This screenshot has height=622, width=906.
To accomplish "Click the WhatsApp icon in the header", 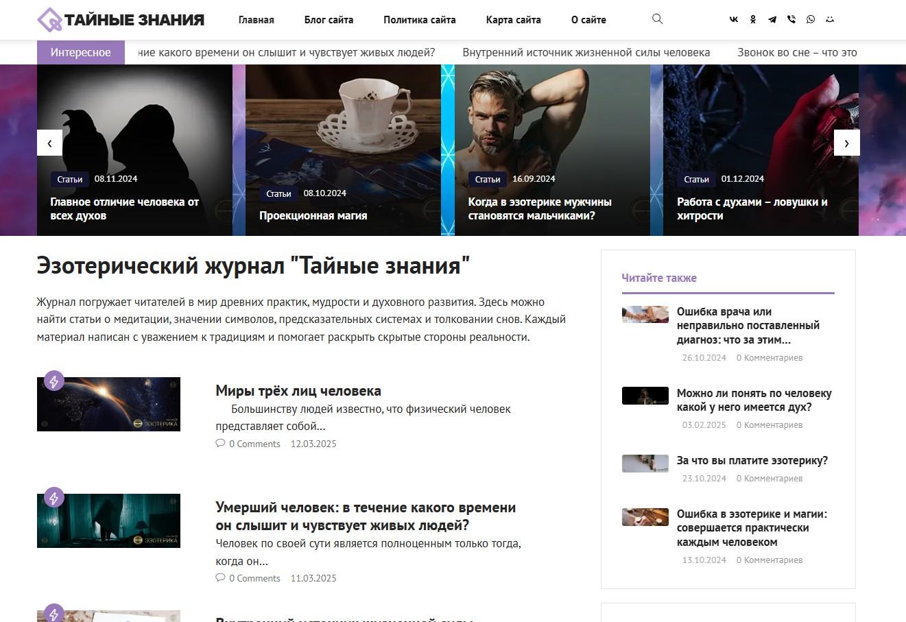I will click(x=811, y=20).
